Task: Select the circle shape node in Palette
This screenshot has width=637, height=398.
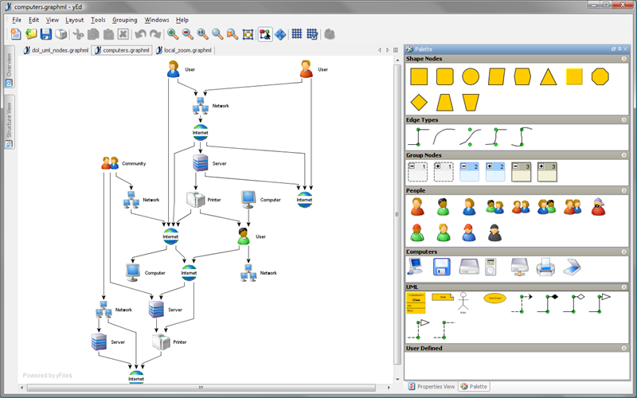Action: pyautogui.click(x=471, y=76)
